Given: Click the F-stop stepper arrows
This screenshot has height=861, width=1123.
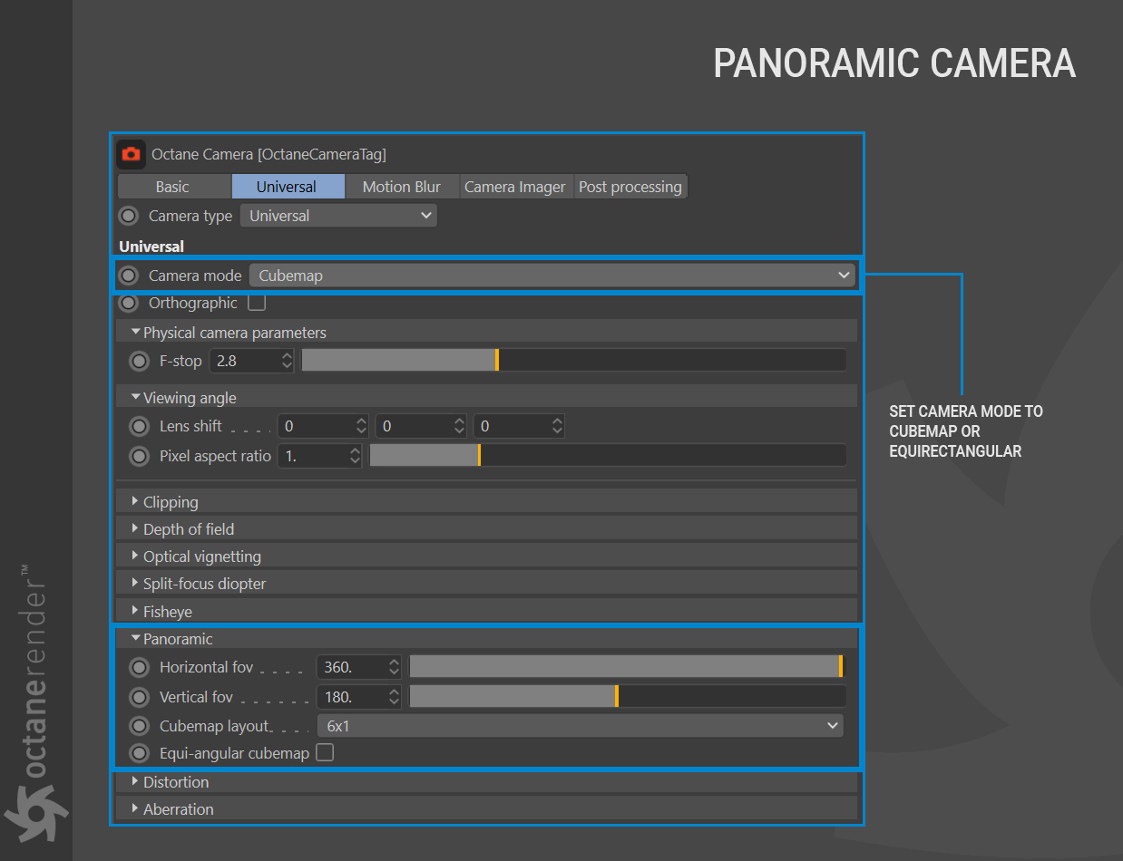Looking at the screenshot, I should (288, 361).
